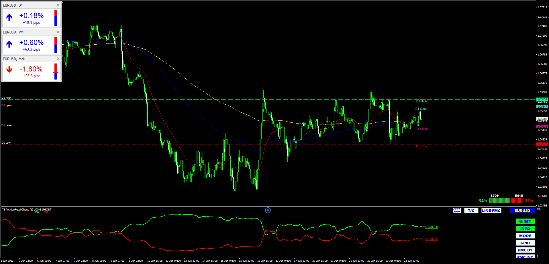Viewport: 549px width, 264px height.
Task: Click the blue circle target icon
Action: (268, 210)
